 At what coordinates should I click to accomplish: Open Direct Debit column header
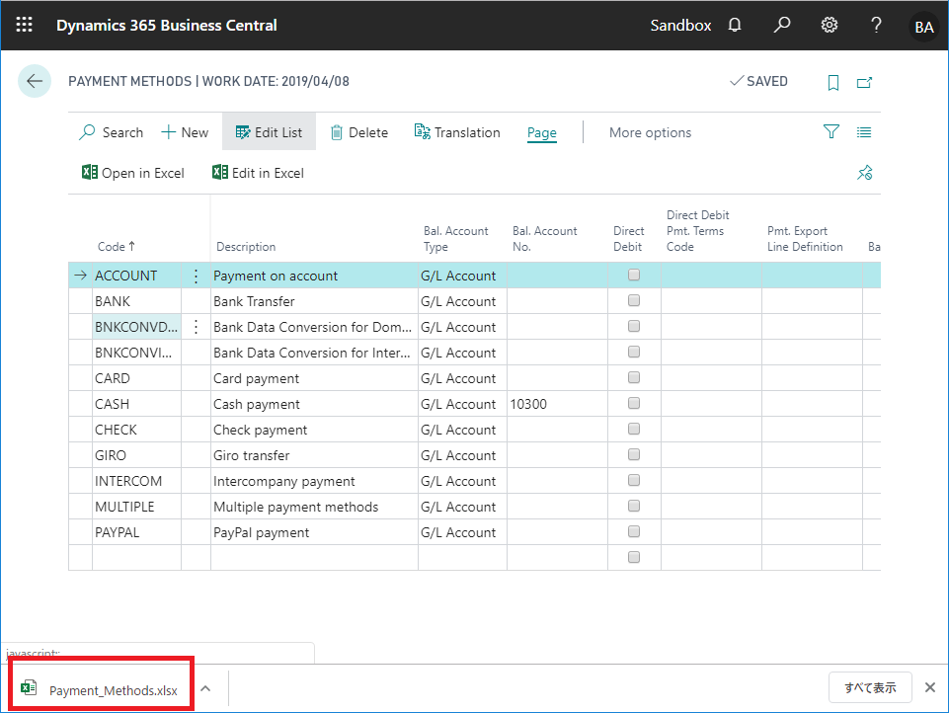click(x=628, y=238)
